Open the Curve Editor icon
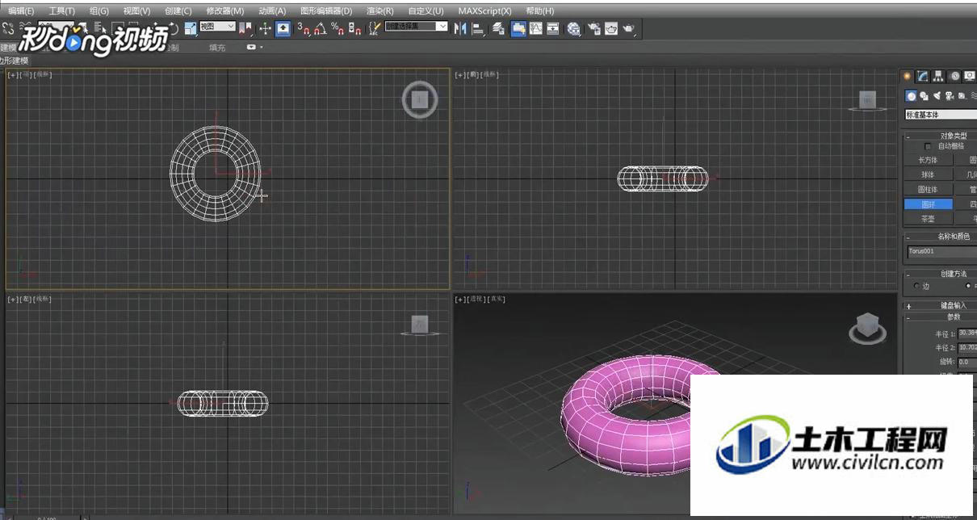The image size is (977, 520). (535, 28)
